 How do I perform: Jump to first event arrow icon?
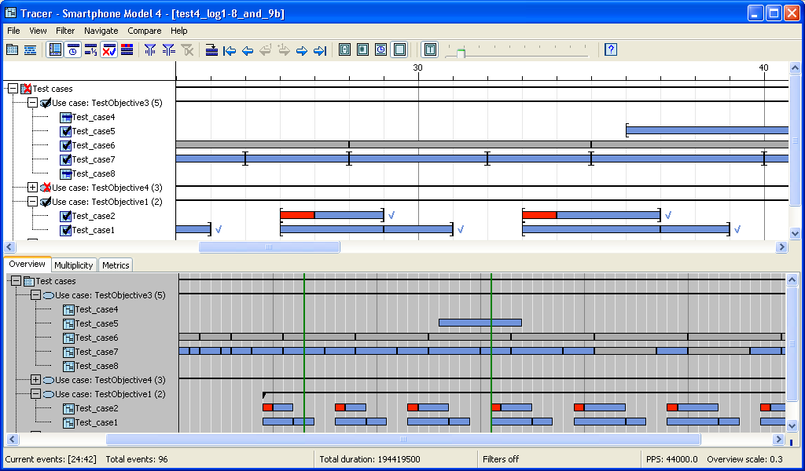click(230, 50)
